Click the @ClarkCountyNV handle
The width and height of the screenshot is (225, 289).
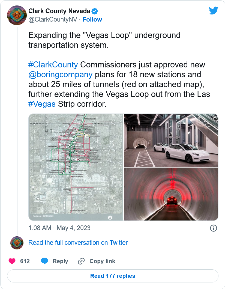[x=53, y=19]
